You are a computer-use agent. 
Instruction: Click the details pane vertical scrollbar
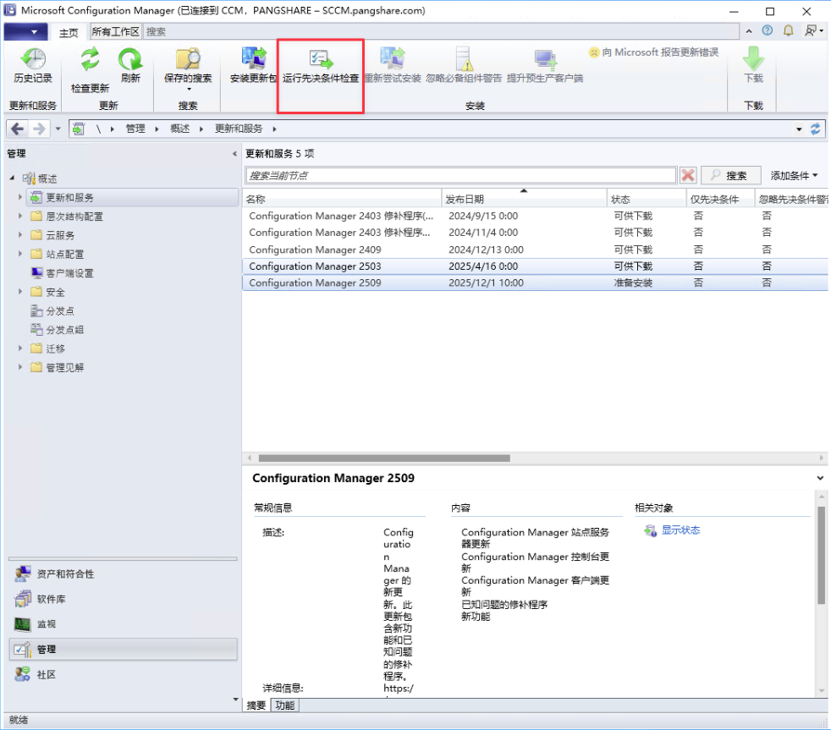click(821, 555)
